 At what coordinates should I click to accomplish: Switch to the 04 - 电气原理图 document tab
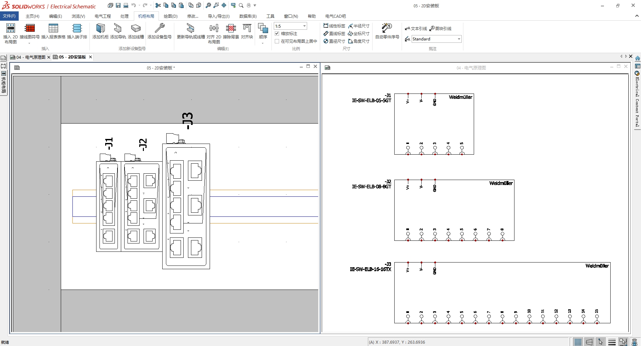point(30,57)
